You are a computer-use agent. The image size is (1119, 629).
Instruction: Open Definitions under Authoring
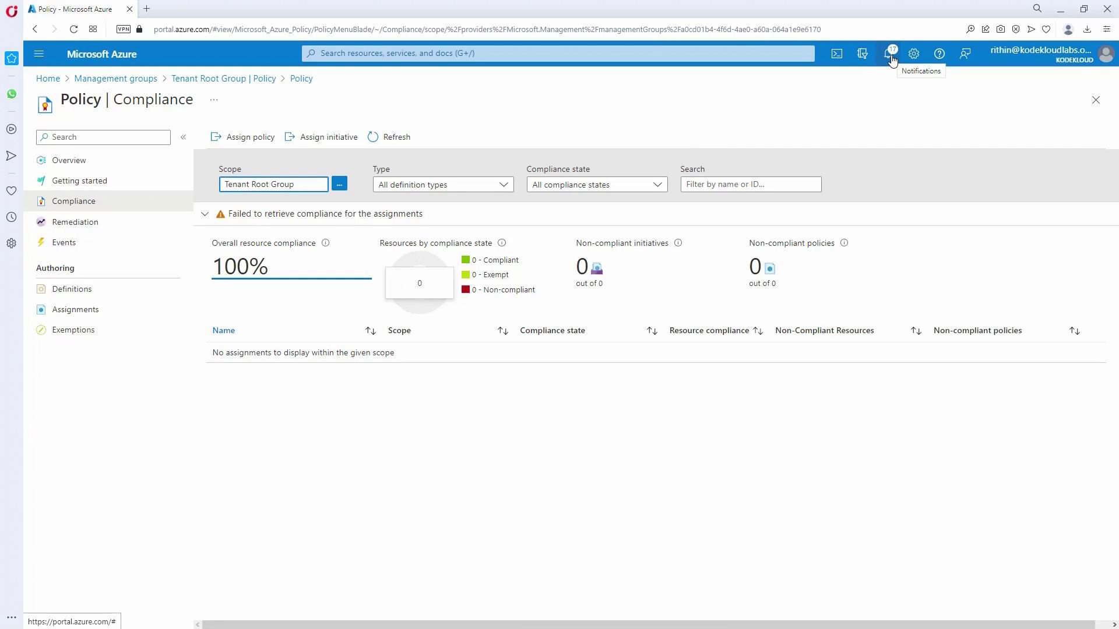point(72,289)
